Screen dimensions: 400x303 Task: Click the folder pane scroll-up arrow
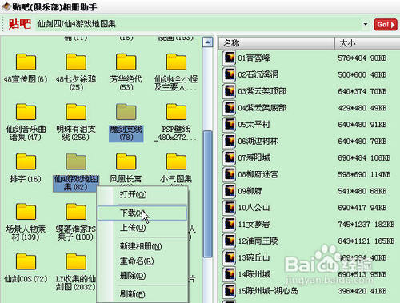click(x=207, y=42)
